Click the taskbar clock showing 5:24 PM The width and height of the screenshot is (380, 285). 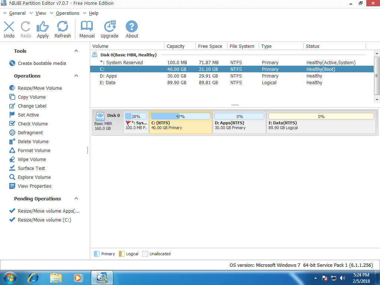361,278
